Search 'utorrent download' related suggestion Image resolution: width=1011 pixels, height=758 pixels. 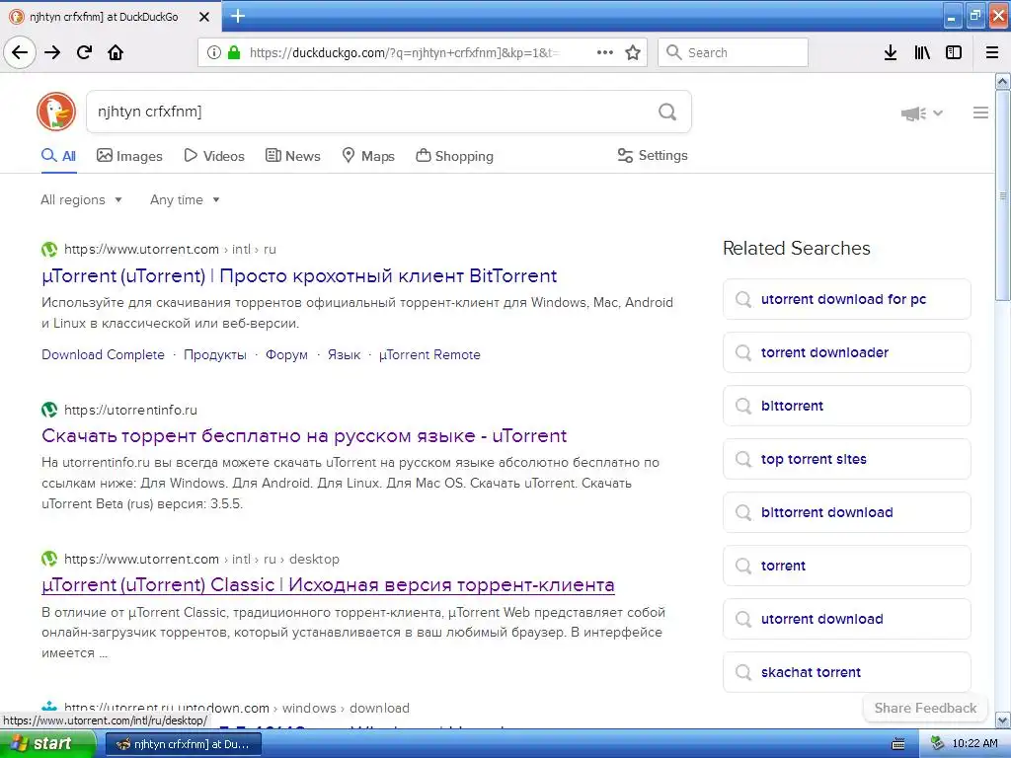click(x=846, y=619)
